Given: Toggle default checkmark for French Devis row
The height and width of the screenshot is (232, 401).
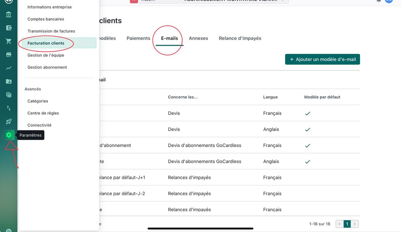Looking at the screenshot, I should click(x=307, y=114).
